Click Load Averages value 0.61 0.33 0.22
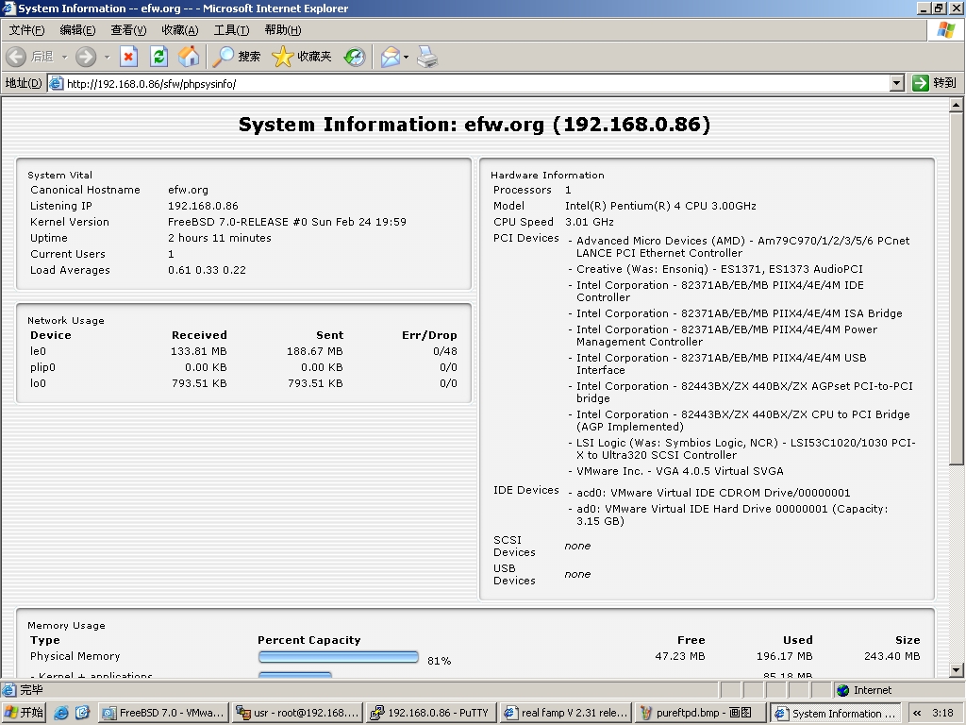This screenshot has width=966, height=725. (x=207, y=270)
